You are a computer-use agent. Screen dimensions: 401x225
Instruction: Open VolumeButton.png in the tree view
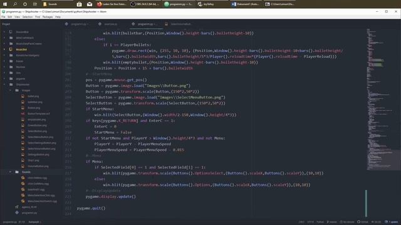tap(38, 166)
